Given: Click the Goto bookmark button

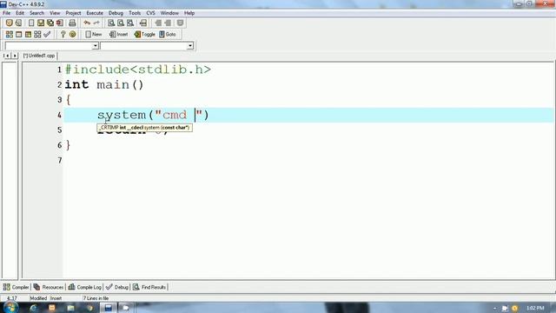Looking at the screenshot, I should pyautogui.click(x=168, y=34).
